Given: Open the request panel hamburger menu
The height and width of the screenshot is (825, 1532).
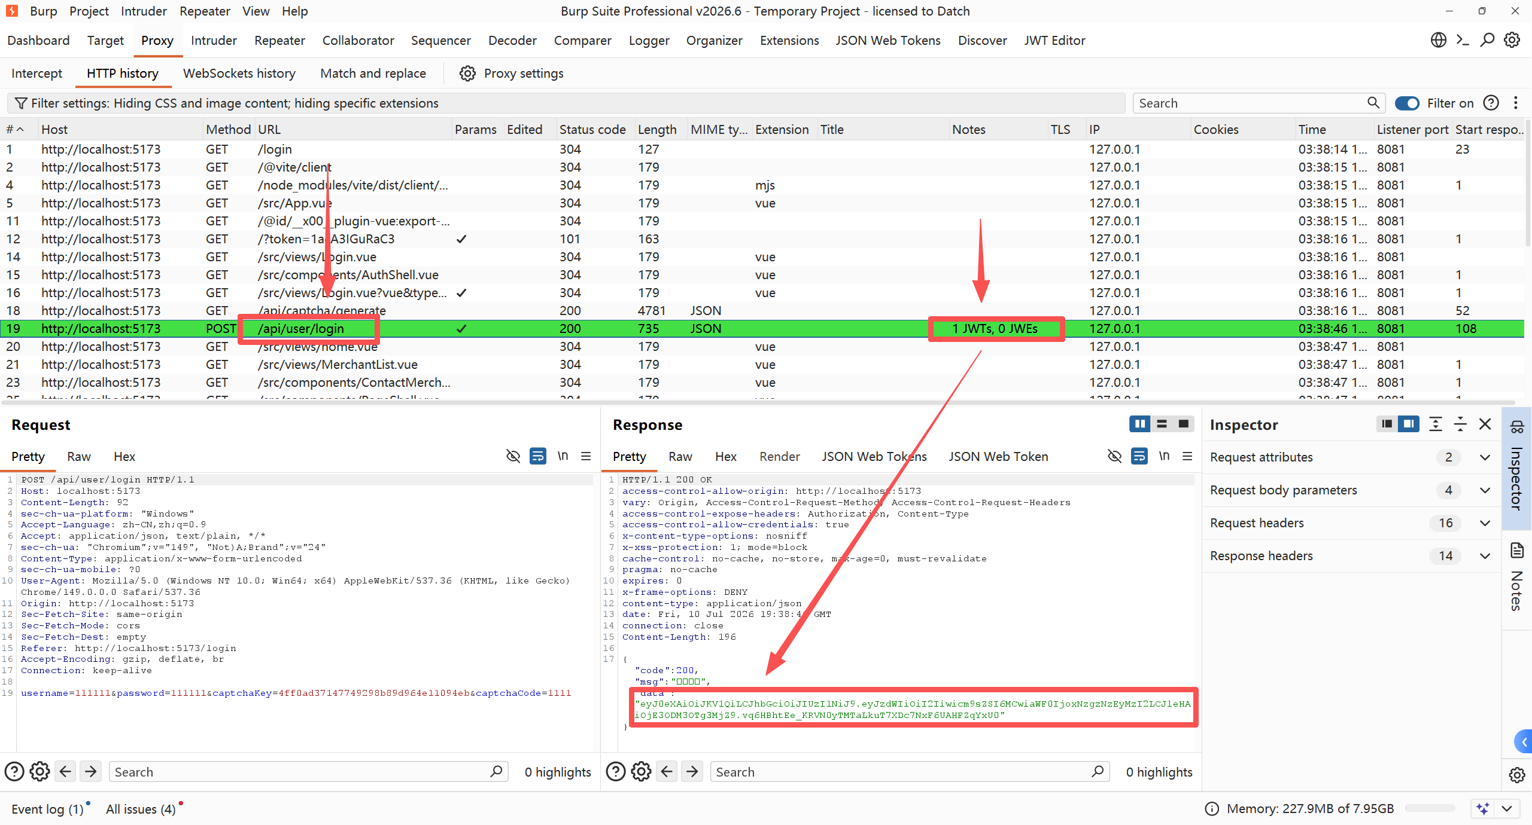Looking at the screenshot, I should (x=586, y=456).
